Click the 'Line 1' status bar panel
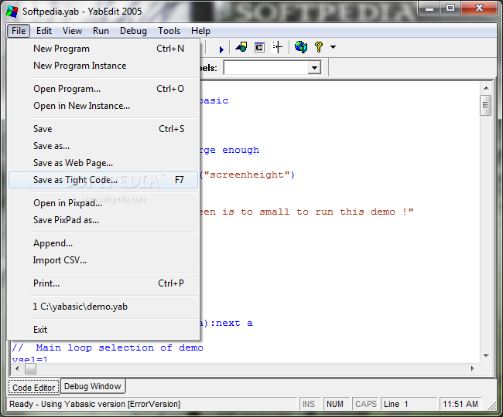The width and height of the screenshot is (503, 417). tap(409, 404)
